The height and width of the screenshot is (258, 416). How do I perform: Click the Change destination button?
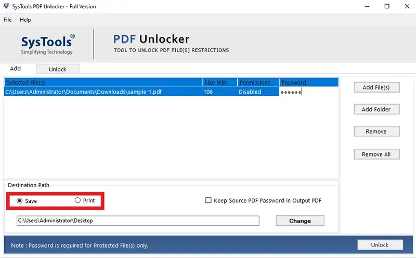click(x=300, y=221)
